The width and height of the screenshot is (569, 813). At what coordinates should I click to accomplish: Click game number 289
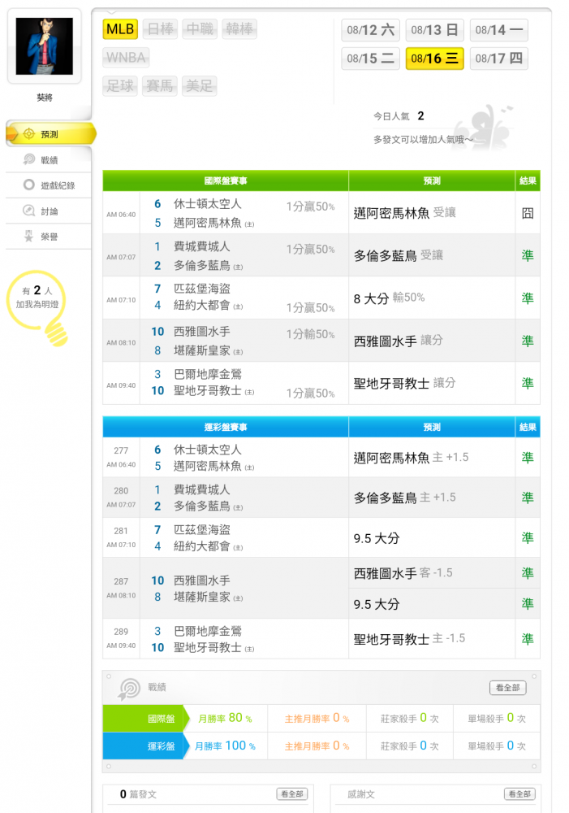point(121,632)
